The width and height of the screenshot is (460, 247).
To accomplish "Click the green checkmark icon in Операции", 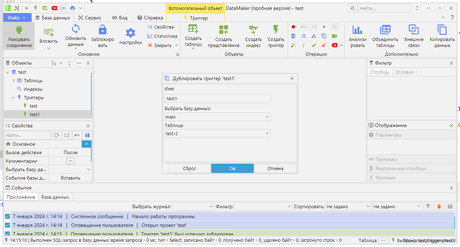I will tap(314, 45).
